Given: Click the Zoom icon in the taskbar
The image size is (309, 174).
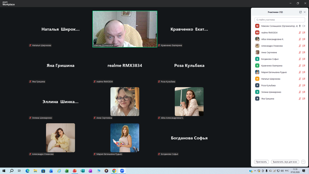Looking at the screenshot, I should (122, 171).
